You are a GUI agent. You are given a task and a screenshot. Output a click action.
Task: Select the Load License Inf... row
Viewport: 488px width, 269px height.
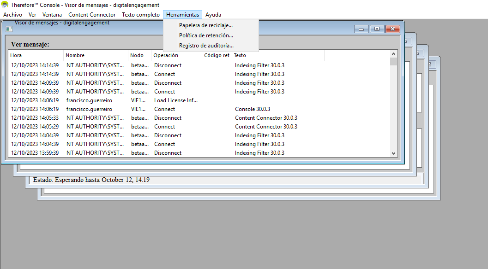pos(199,100)
